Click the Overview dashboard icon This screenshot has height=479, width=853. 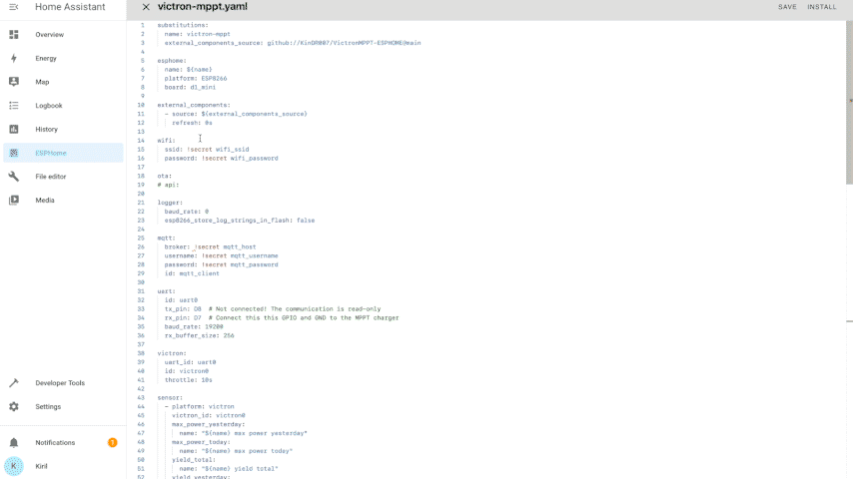coord(14,35)
